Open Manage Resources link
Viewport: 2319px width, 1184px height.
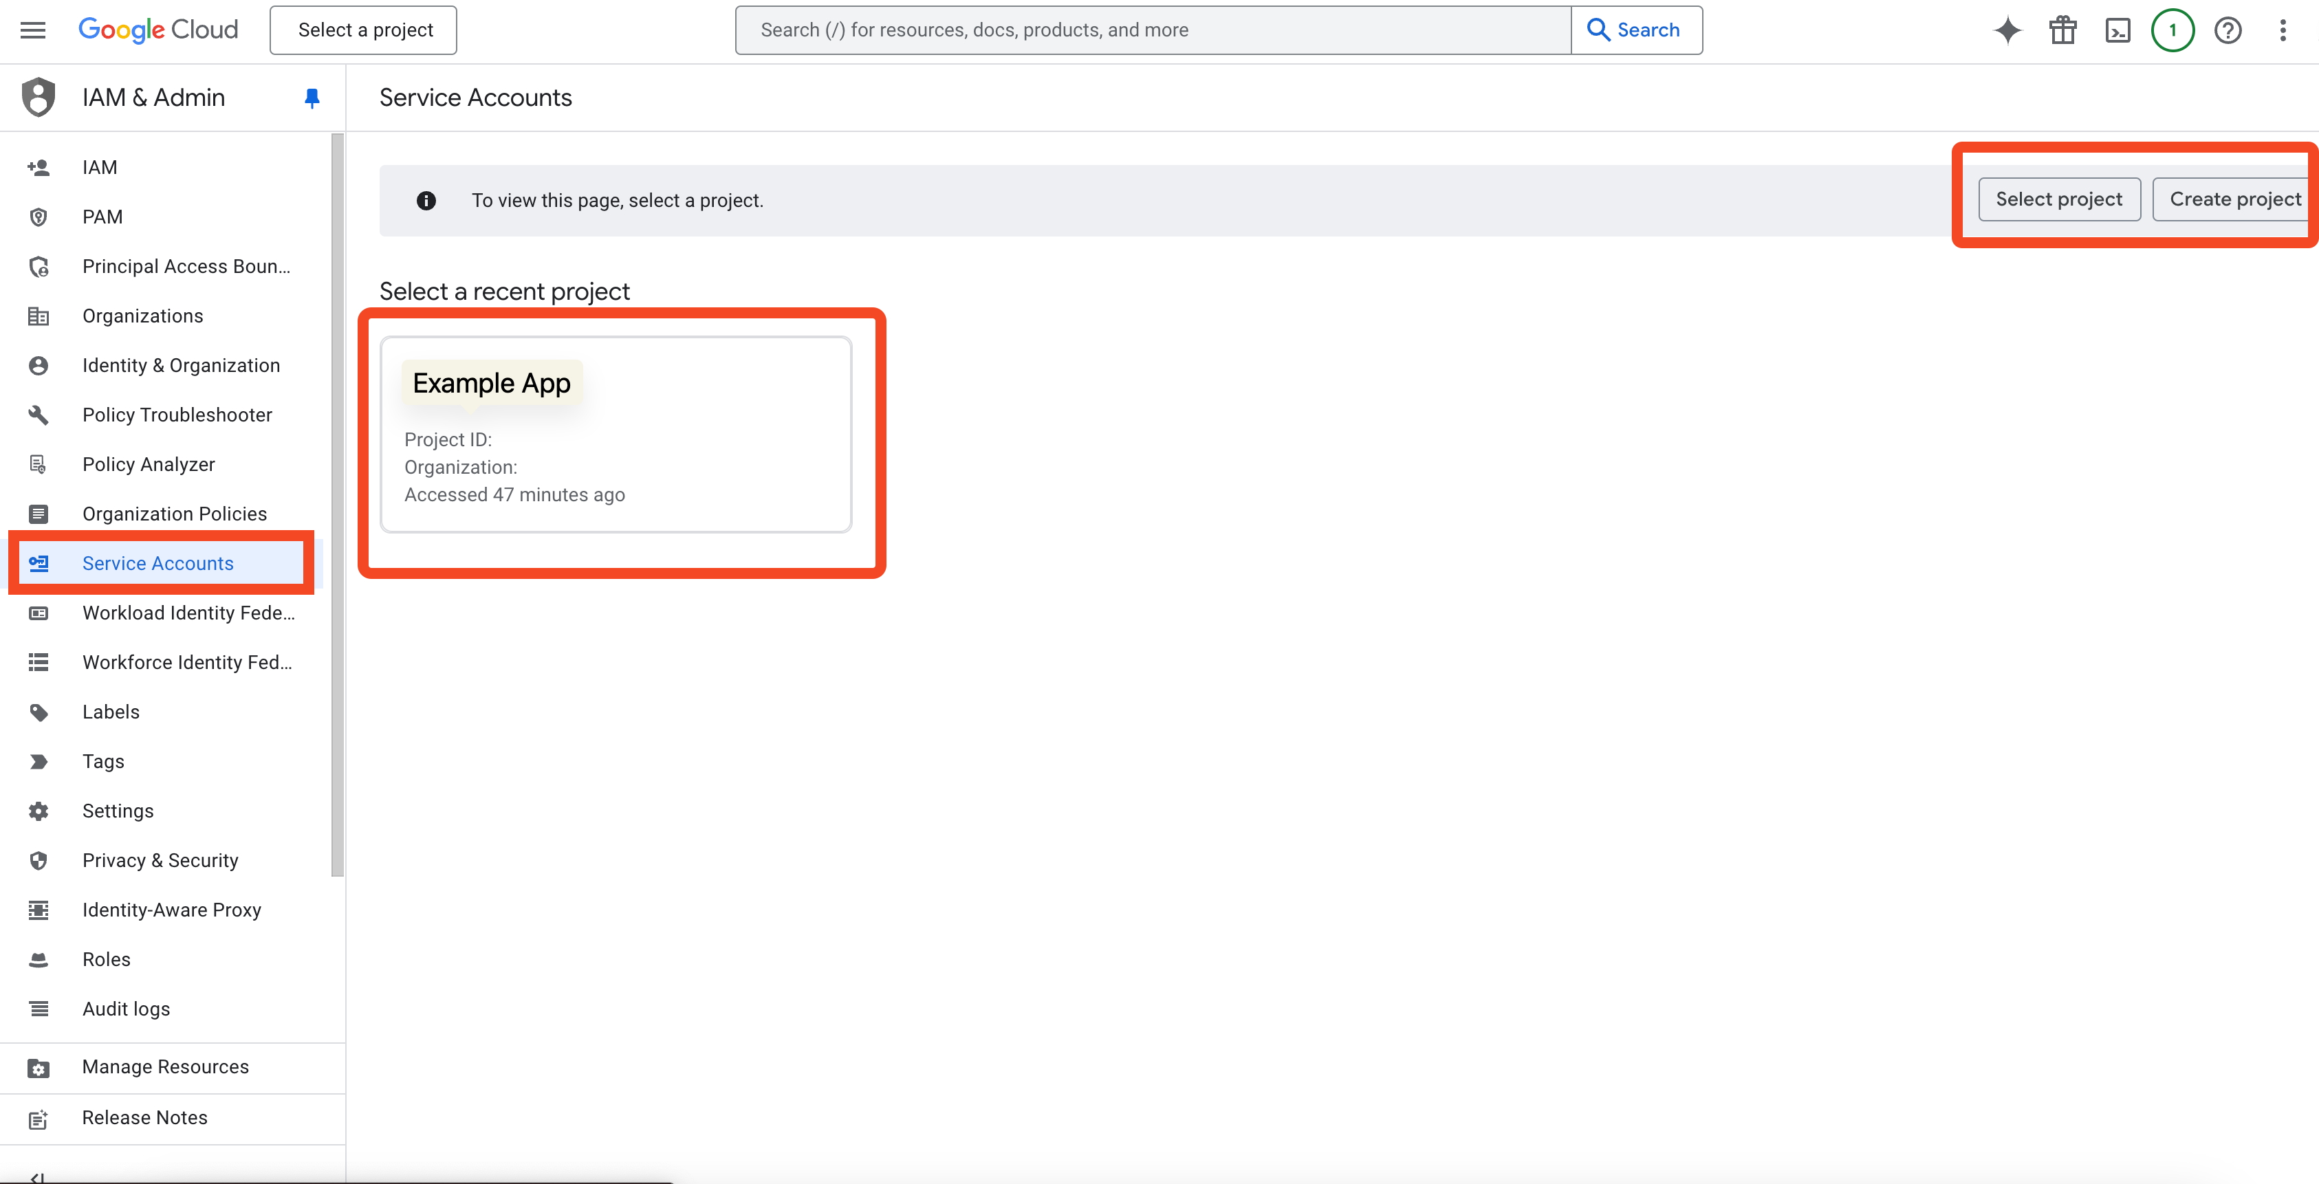click(x=166, y=1067)
